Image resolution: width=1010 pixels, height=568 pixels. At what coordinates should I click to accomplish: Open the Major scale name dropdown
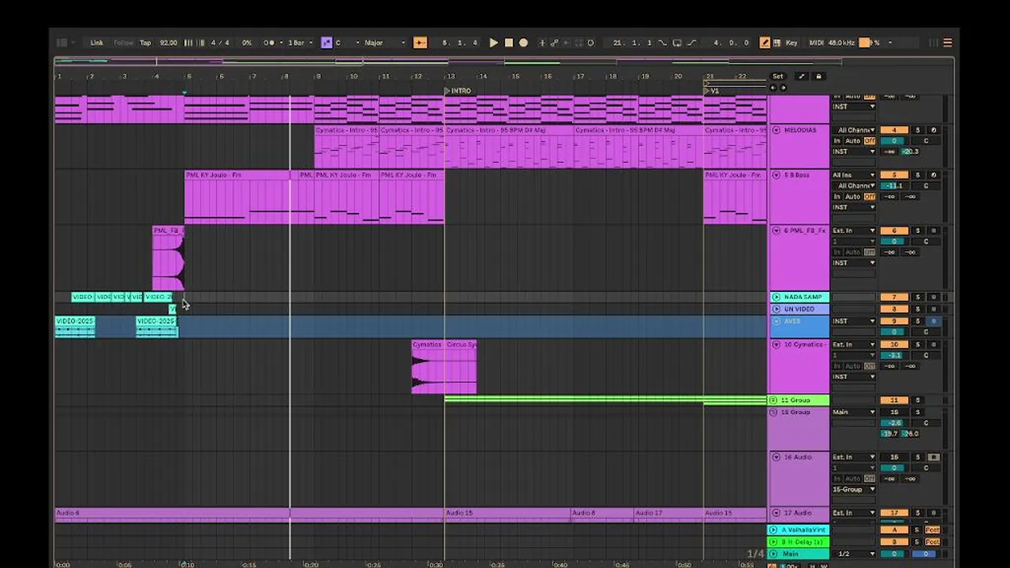pyautogui.click(x=384, y=43)
